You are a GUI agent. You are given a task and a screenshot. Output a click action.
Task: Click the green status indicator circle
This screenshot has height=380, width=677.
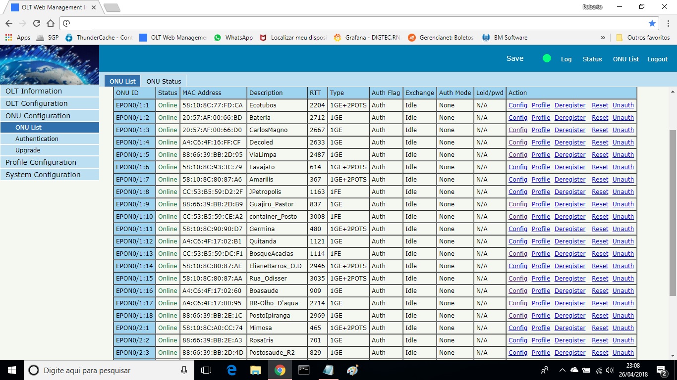click(547, 58)
